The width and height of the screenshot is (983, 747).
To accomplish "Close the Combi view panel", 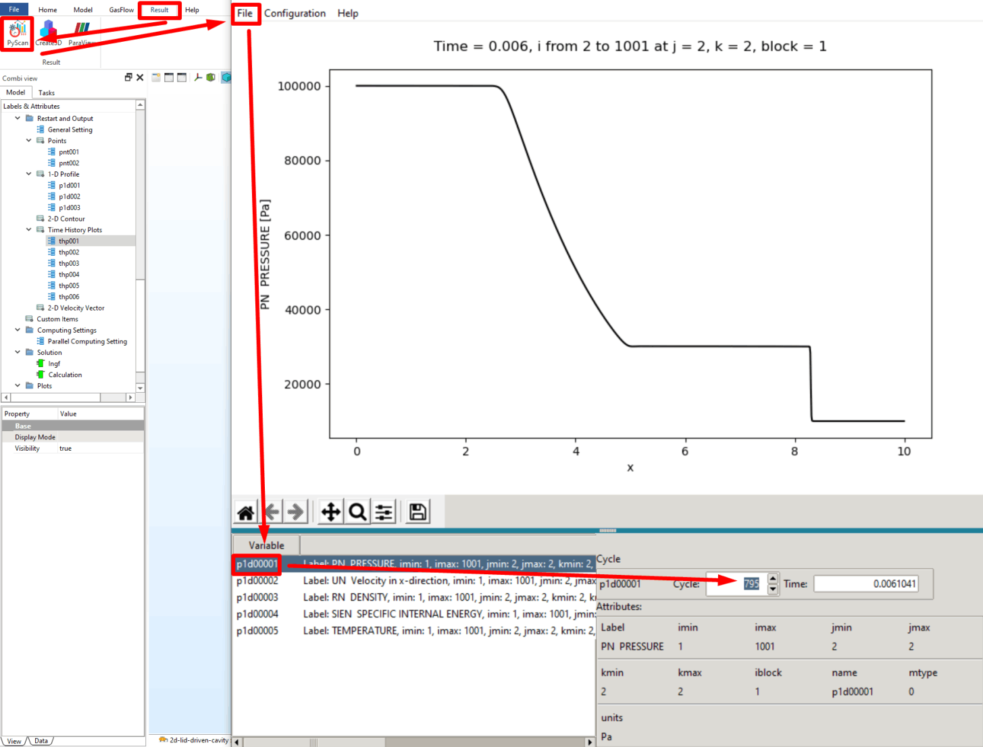I will pyautogui.click(x=140, y=78).
